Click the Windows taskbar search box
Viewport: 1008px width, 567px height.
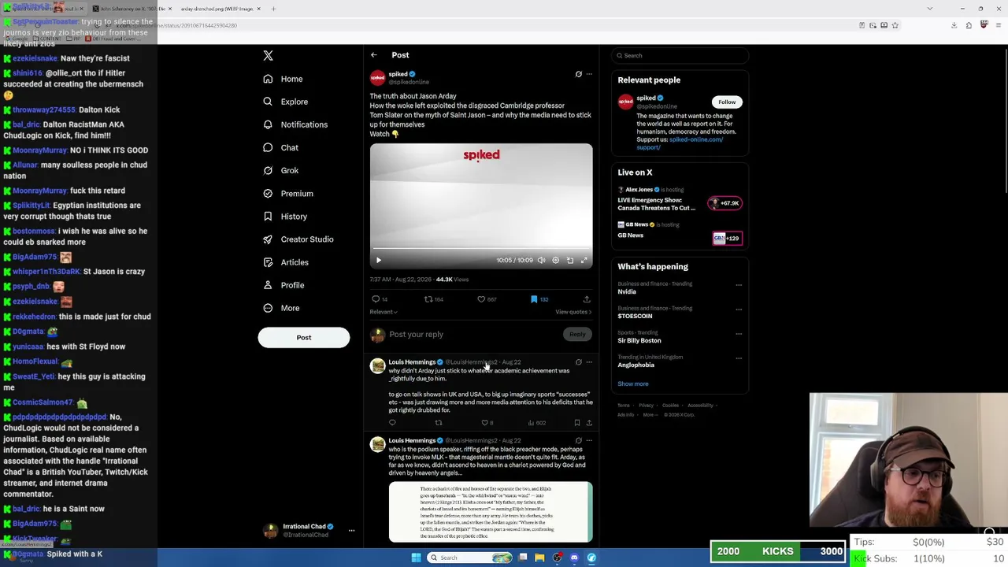click(470, 558)
